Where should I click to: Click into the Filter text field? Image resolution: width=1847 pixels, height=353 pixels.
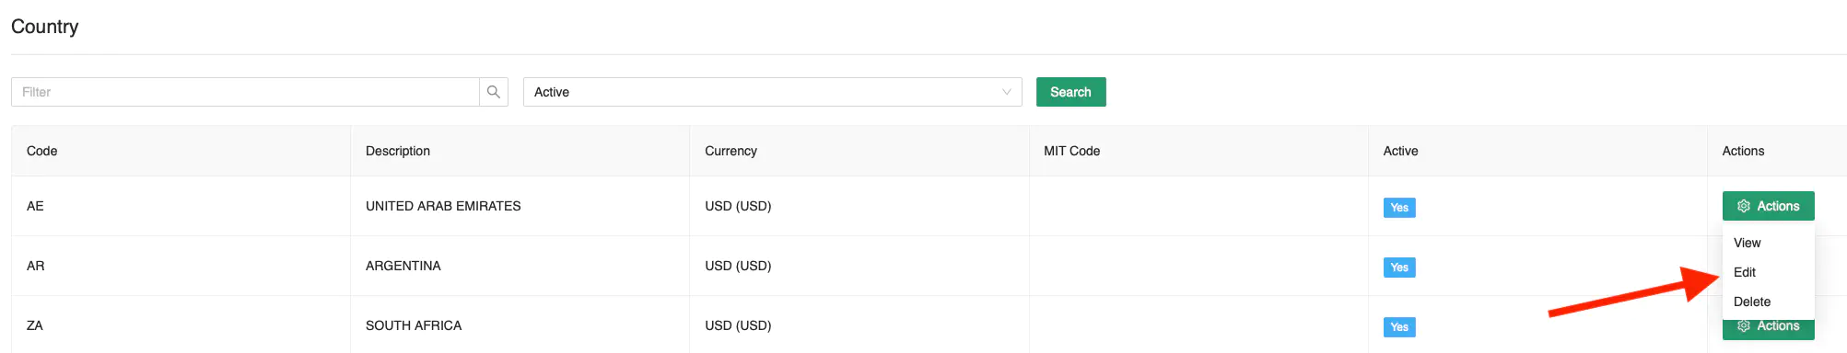click(245, 92)
